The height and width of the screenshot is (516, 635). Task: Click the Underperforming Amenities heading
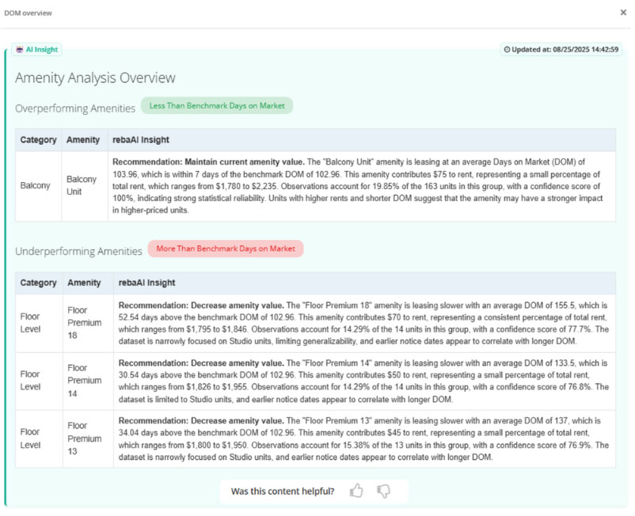coord(78,252)
